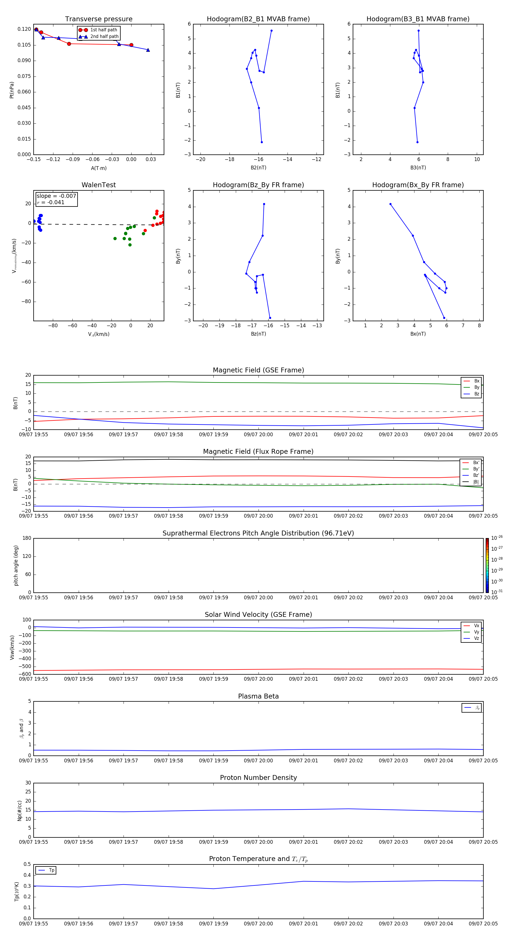Click the 'Hodogram(Bz_By FR frame)' title
517x949 pixels.
tap(258, 185)
